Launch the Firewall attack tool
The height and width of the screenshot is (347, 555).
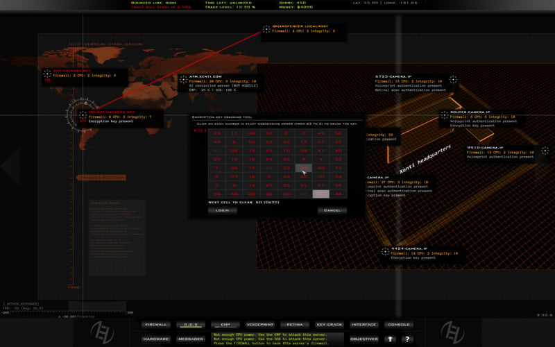click(x=155, y=324)
